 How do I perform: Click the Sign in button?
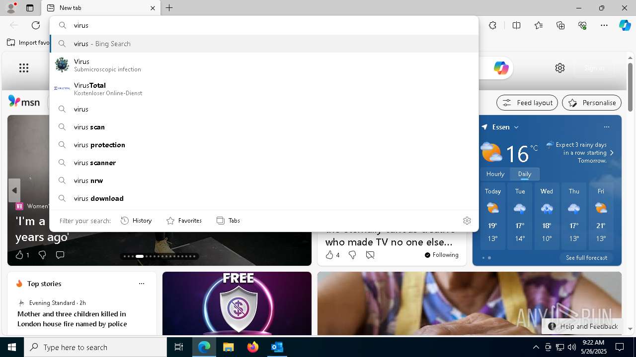tap(594, 68)
